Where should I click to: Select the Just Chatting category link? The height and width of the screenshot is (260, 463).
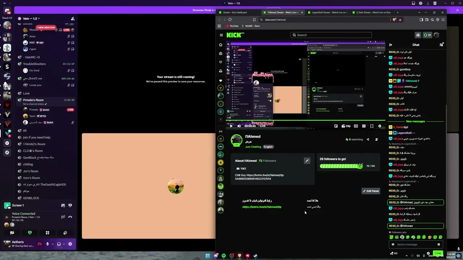coord(253,147)
